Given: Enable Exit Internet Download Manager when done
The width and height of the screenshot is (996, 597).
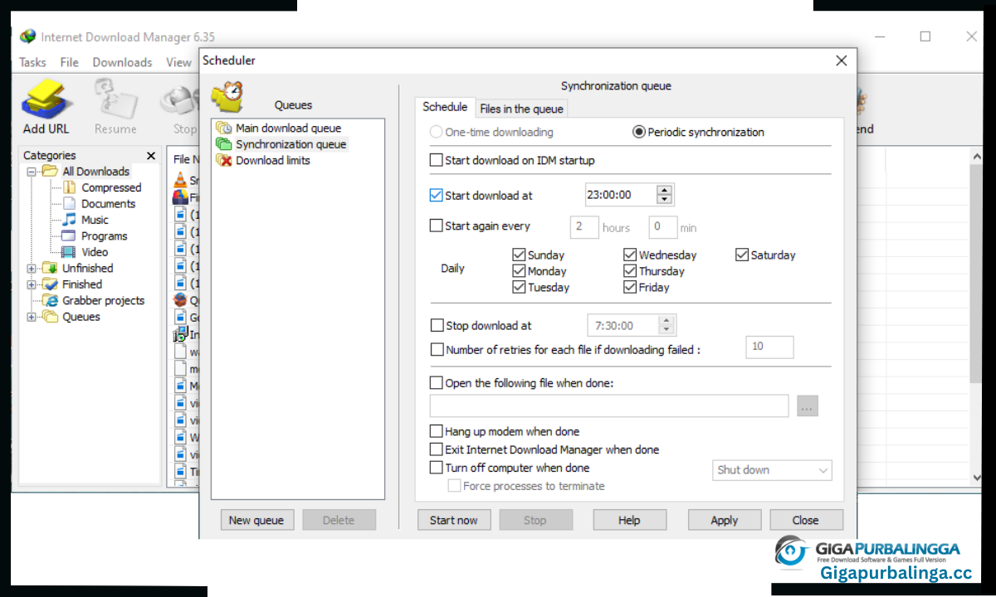Looking at the screenshot, I should point(437,449).
